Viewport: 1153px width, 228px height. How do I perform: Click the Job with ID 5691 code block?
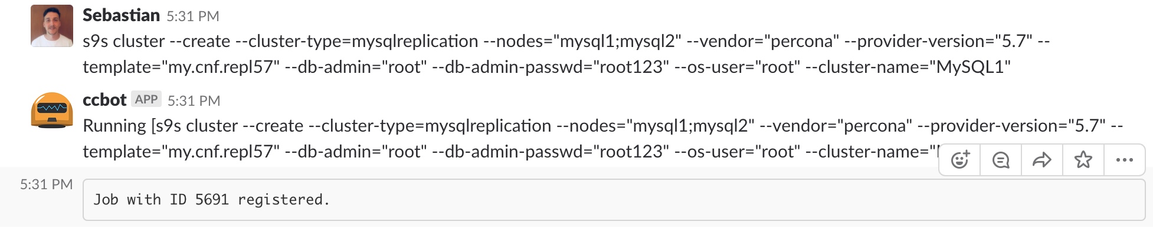pyautogui.click(x=614, y=200)
